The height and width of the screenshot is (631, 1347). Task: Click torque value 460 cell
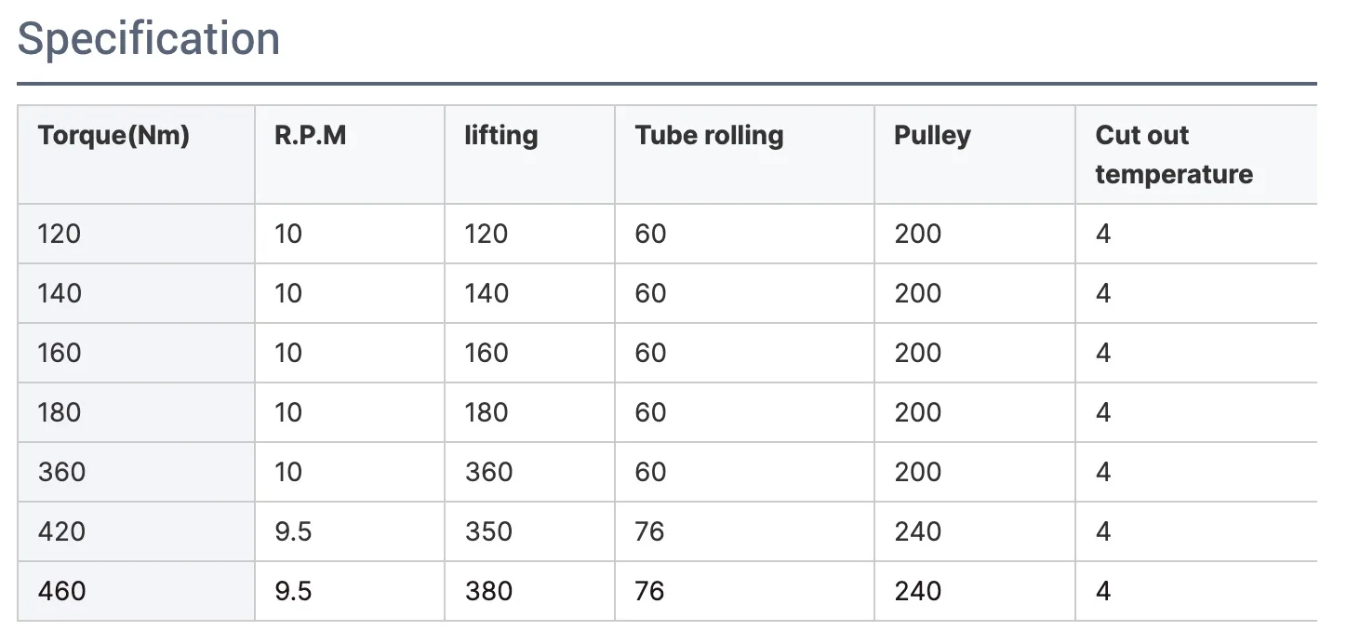(61, 591)
